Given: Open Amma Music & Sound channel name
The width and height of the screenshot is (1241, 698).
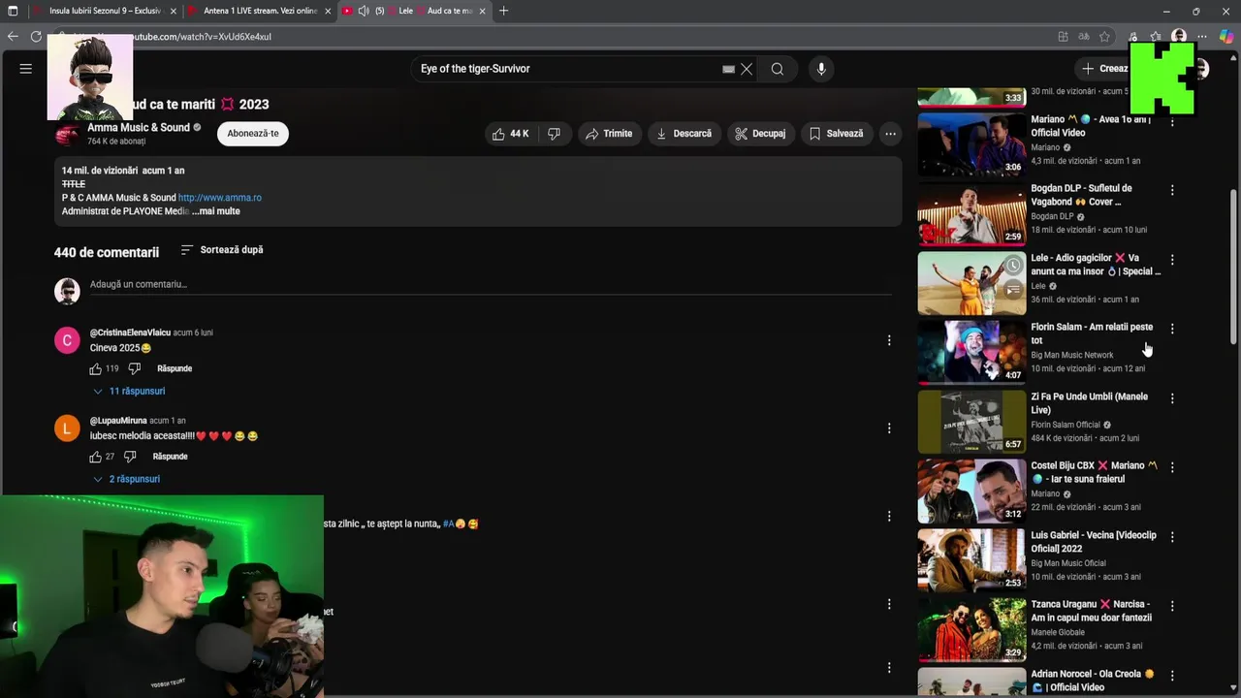Looking at the screenshot, I should point(139,128).
